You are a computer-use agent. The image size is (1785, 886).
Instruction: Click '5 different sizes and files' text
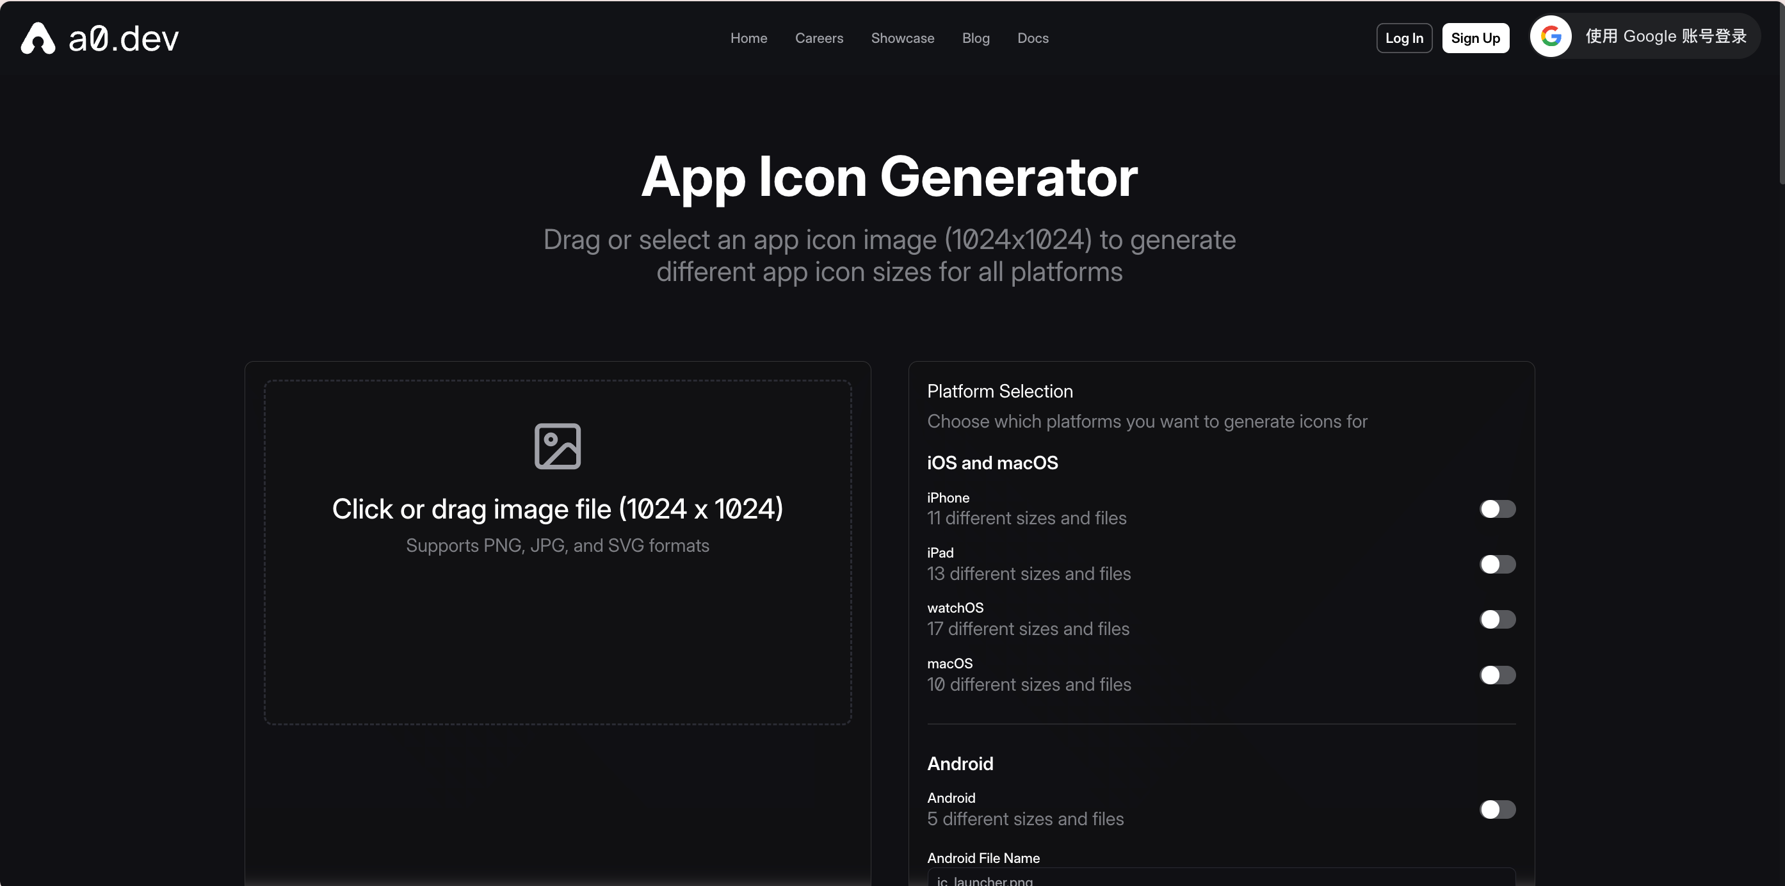(x=1025, y=819)
